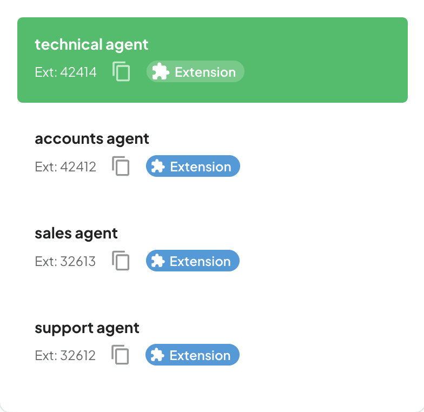Copy the support agent extension number
This screenshot has width=424, height=412.
[x=121, y=355]
